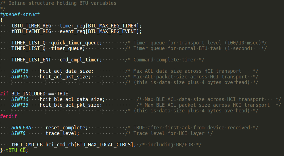Click on hcit_ble_acl_data_size variable
Screen dimensions: 284x156
[71, 99]
